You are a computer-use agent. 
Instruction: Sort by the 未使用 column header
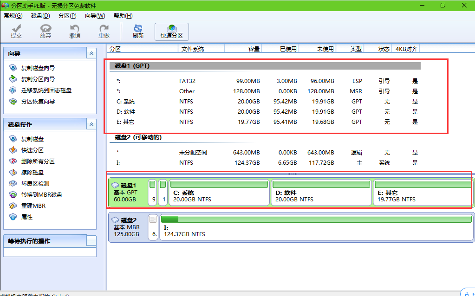click(x=318, y=49)
